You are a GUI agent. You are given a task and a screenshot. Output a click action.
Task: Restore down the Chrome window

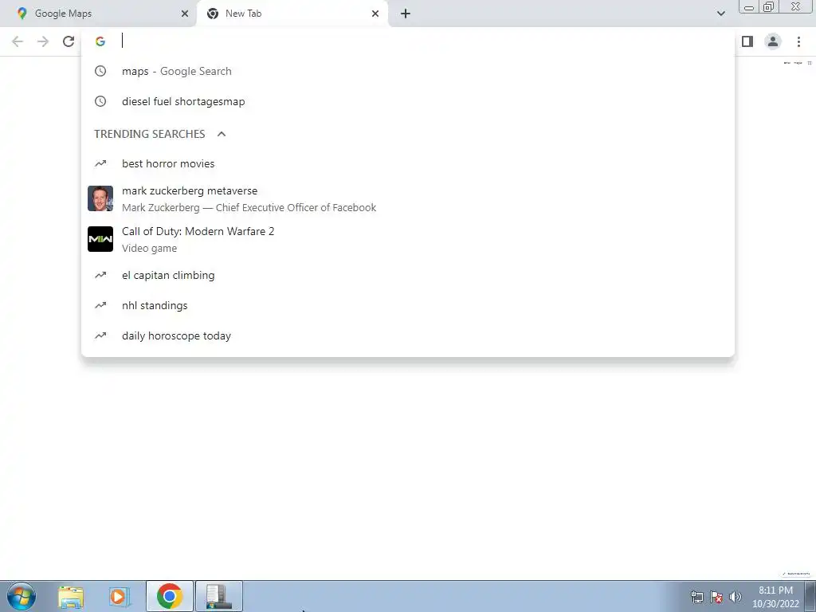pos(768,6)
